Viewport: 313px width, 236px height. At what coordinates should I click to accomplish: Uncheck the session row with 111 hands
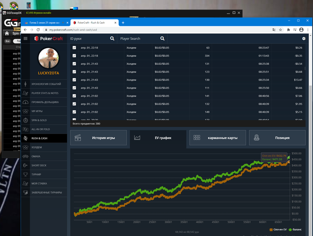(74, 88)
